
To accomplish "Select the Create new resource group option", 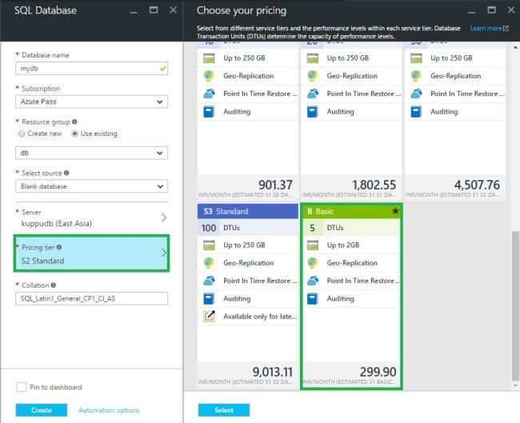I will pyautogui.click(x=21, y=134).
